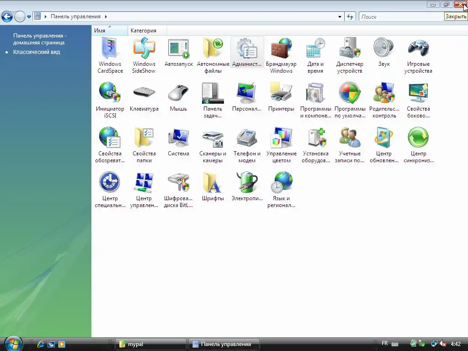Select Классический вид link
Screen dimensions: 468x351
pyautogui.click(x=37, y=52)
